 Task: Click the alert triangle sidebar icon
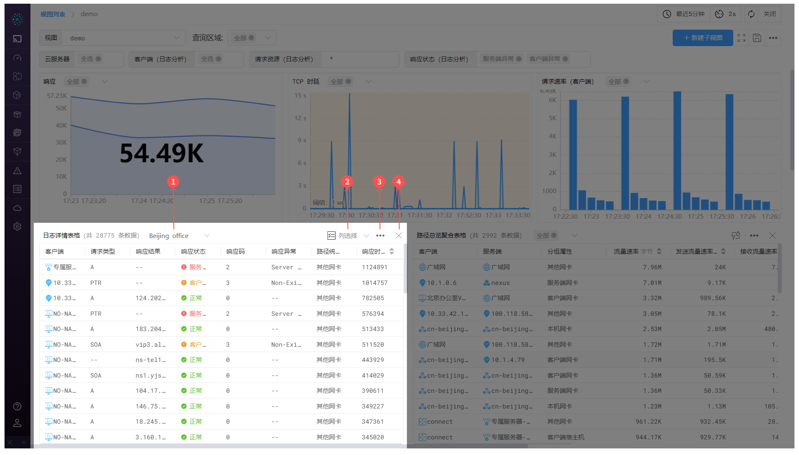pos(17,170)
